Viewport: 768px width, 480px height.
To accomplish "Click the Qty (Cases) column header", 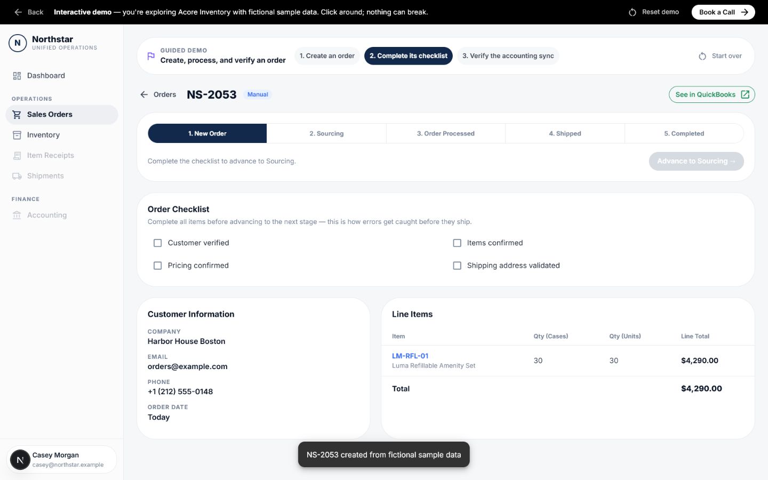I will [551, 337].
